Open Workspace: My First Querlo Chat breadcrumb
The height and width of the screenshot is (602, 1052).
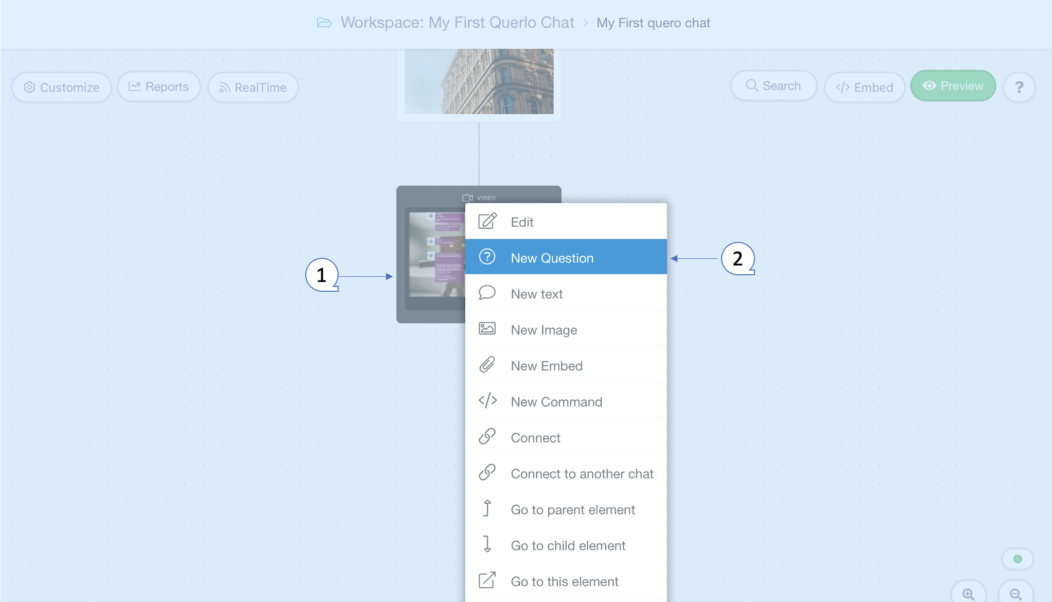click(x=457, y=23)
